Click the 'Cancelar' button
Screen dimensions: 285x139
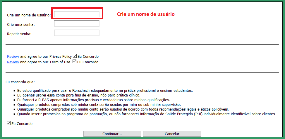(172, 134)
